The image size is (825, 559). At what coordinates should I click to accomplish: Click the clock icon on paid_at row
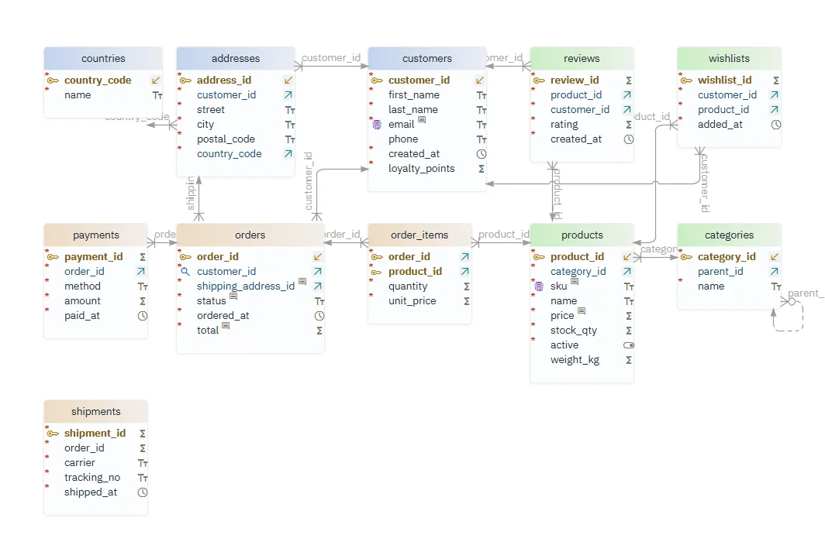pos(143,316)
